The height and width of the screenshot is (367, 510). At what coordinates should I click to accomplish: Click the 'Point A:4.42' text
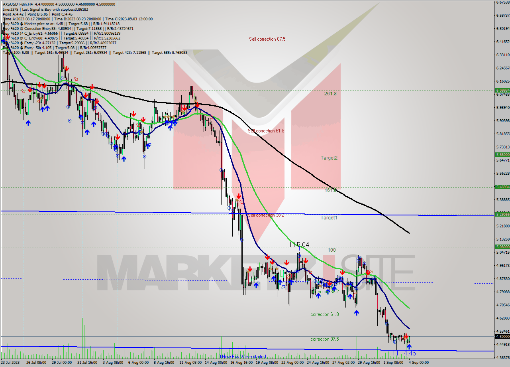13,14
